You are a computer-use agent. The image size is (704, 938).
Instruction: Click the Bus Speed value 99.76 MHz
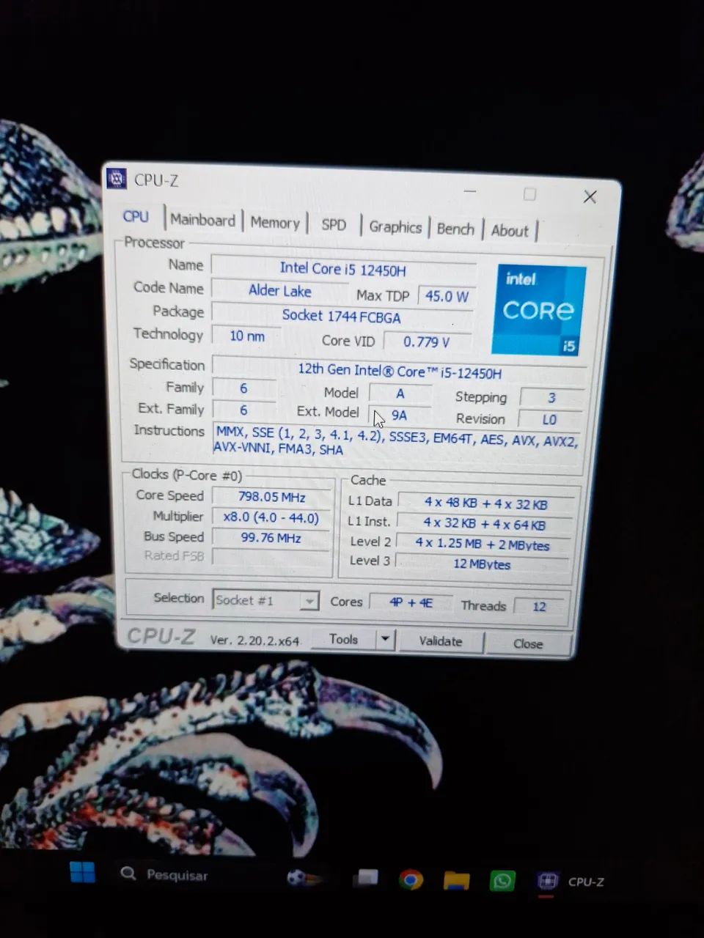click(x=271, y=538)
